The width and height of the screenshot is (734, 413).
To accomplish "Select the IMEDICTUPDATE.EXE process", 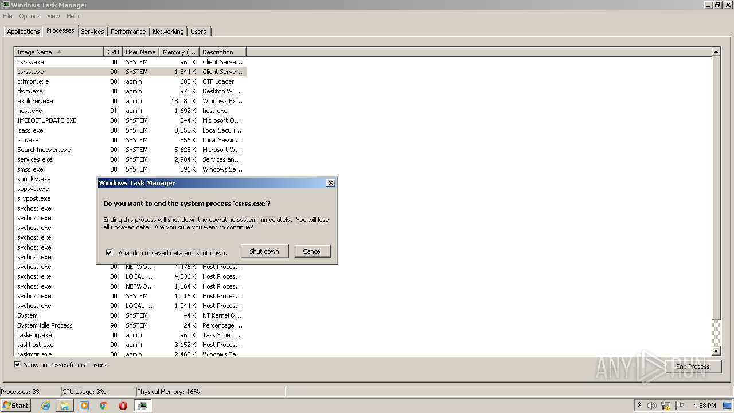I will click(131, 120).
